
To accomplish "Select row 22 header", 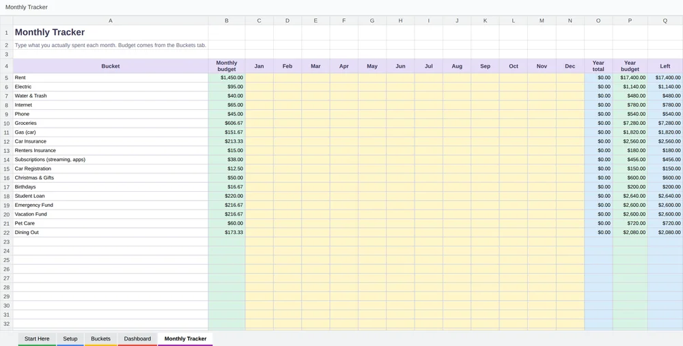I will click(x=7, y=233).
